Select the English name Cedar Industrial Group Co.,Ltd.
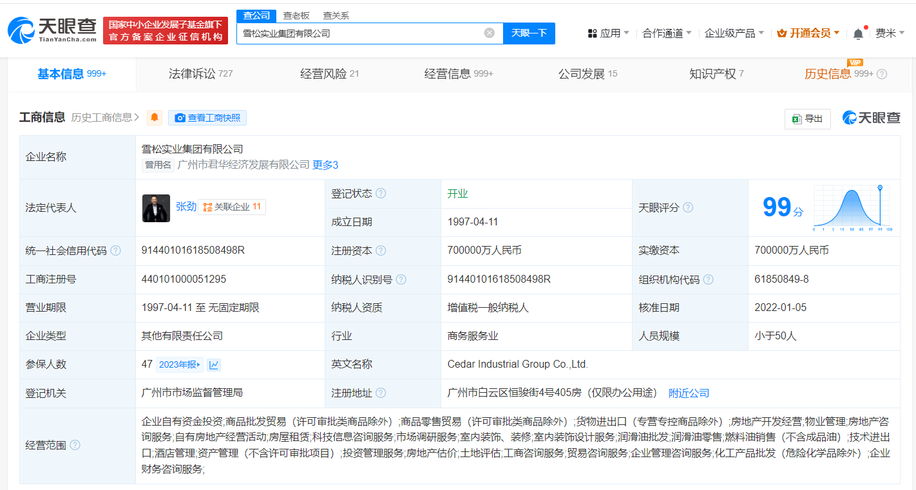This screenshot has width=916, height=490. (x=518, y=364)
